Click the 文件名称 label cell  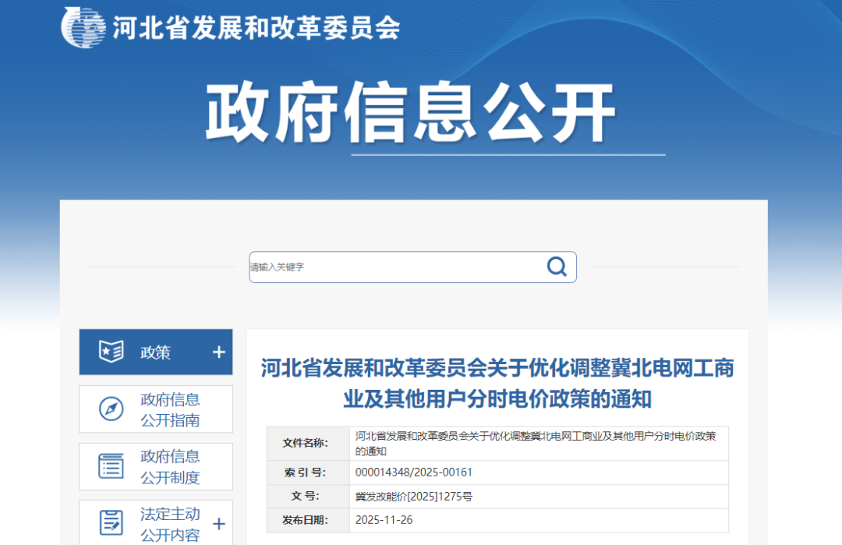pyautogui.click(x=307, y=443)
